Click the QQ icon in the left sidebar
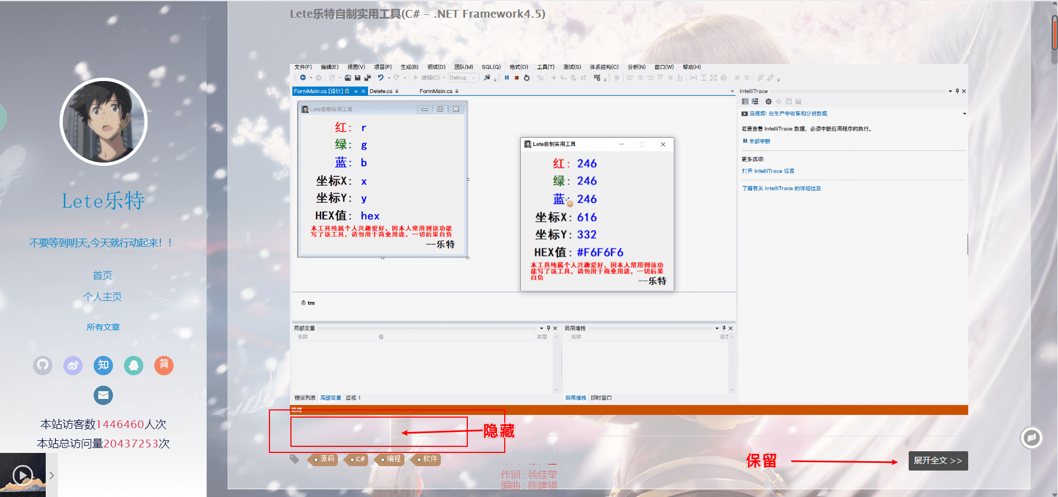1058x497 pixels. coord(133,365)
